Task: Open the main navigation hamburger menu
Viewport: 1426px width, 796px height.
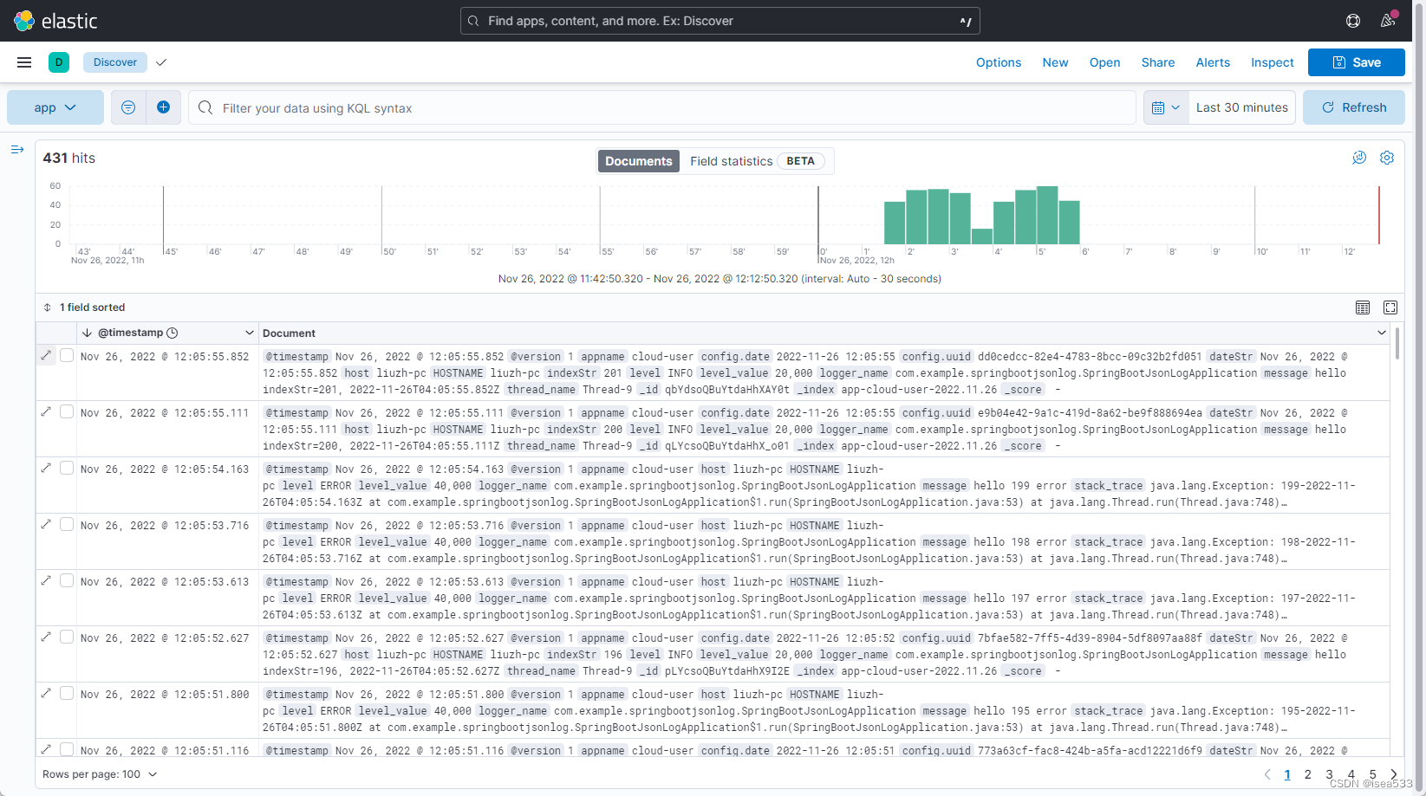Action: (x=23, y=61)
